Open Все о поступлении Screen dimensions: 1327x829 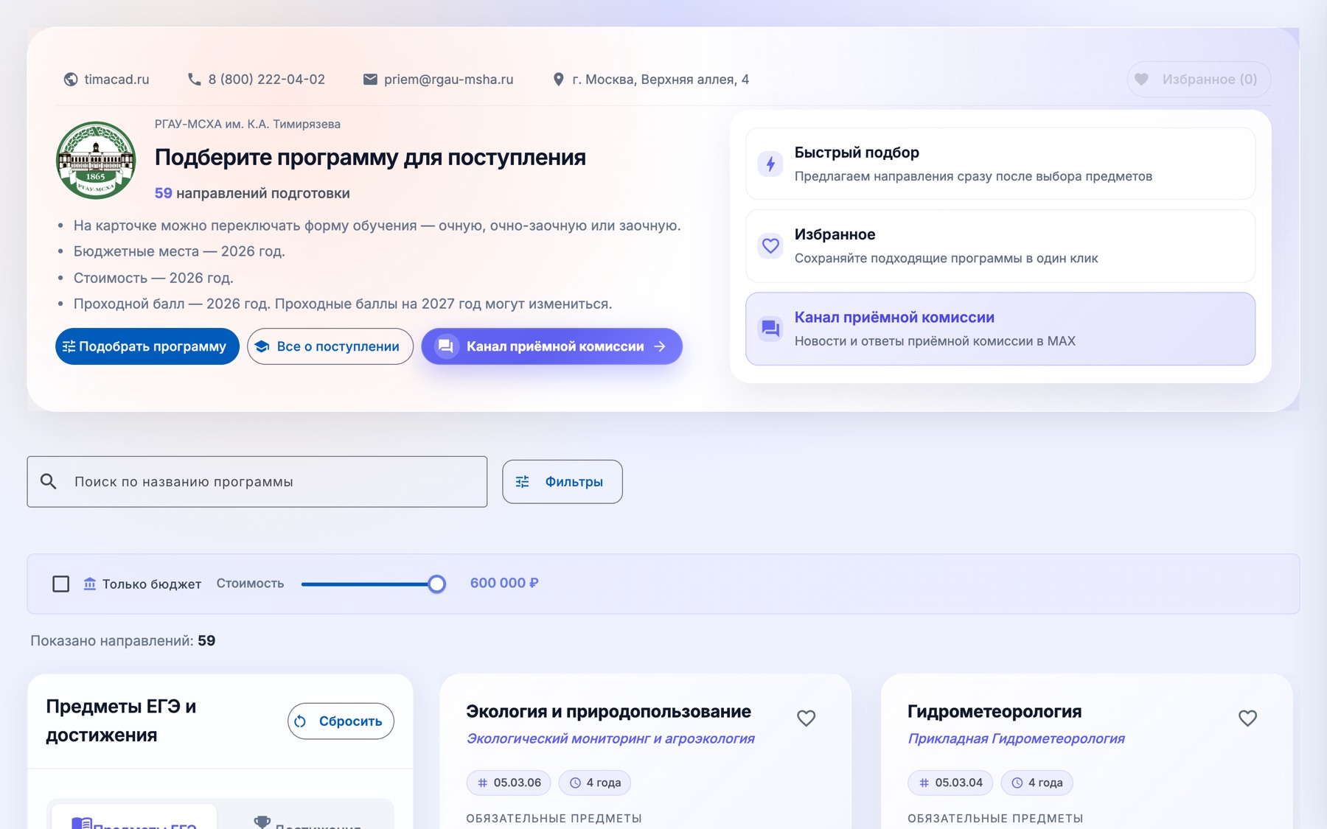[x=330, y=346]
